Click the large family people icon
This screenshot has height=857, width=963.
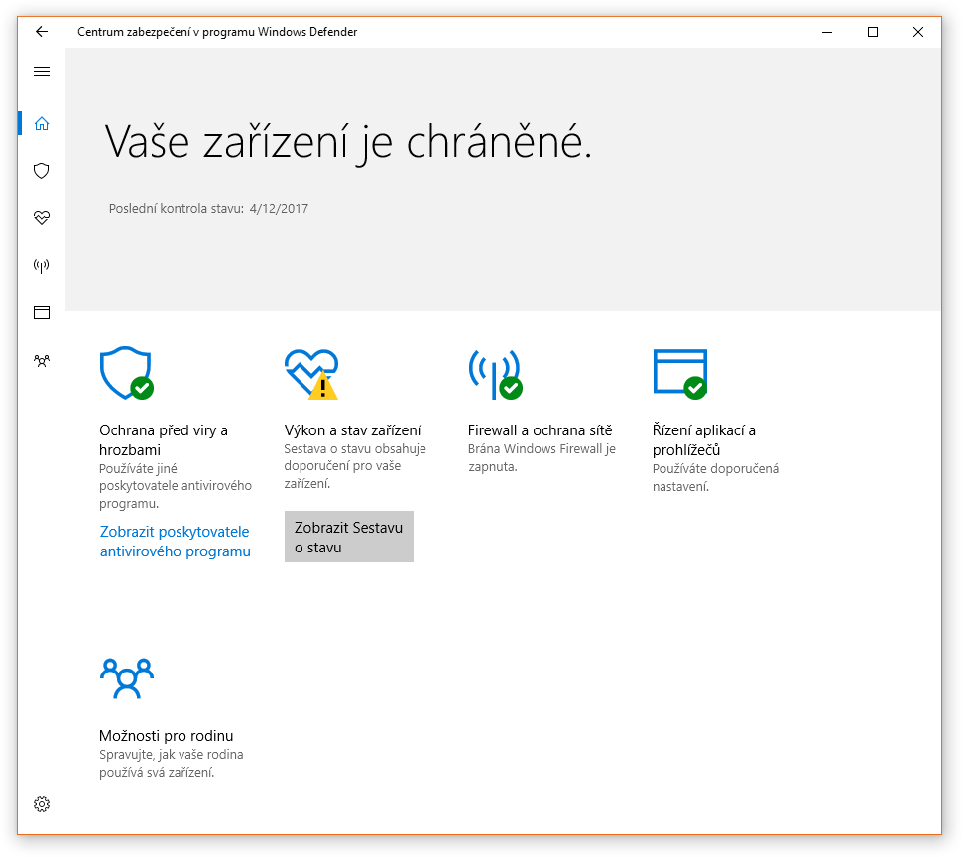coord(127,678)
